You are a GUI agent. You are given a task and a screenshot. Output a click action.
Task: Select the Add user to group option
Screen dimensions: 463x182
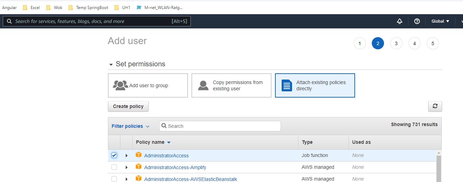point(148,85)
